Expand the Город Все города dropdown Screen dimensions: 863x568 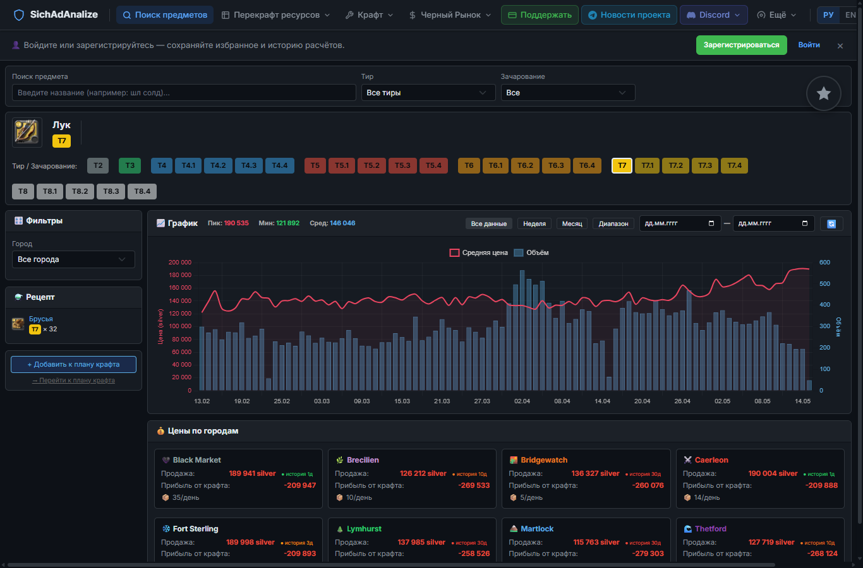[x=73, y=259]
